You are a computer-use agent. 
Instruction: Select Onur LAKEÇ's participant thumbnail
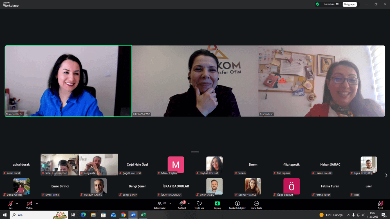[x=214, y=186]
